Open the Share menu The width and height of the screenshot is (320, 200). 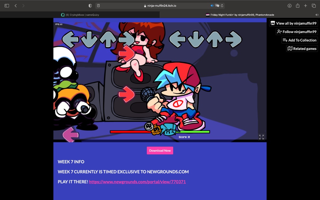pos(297,6)
